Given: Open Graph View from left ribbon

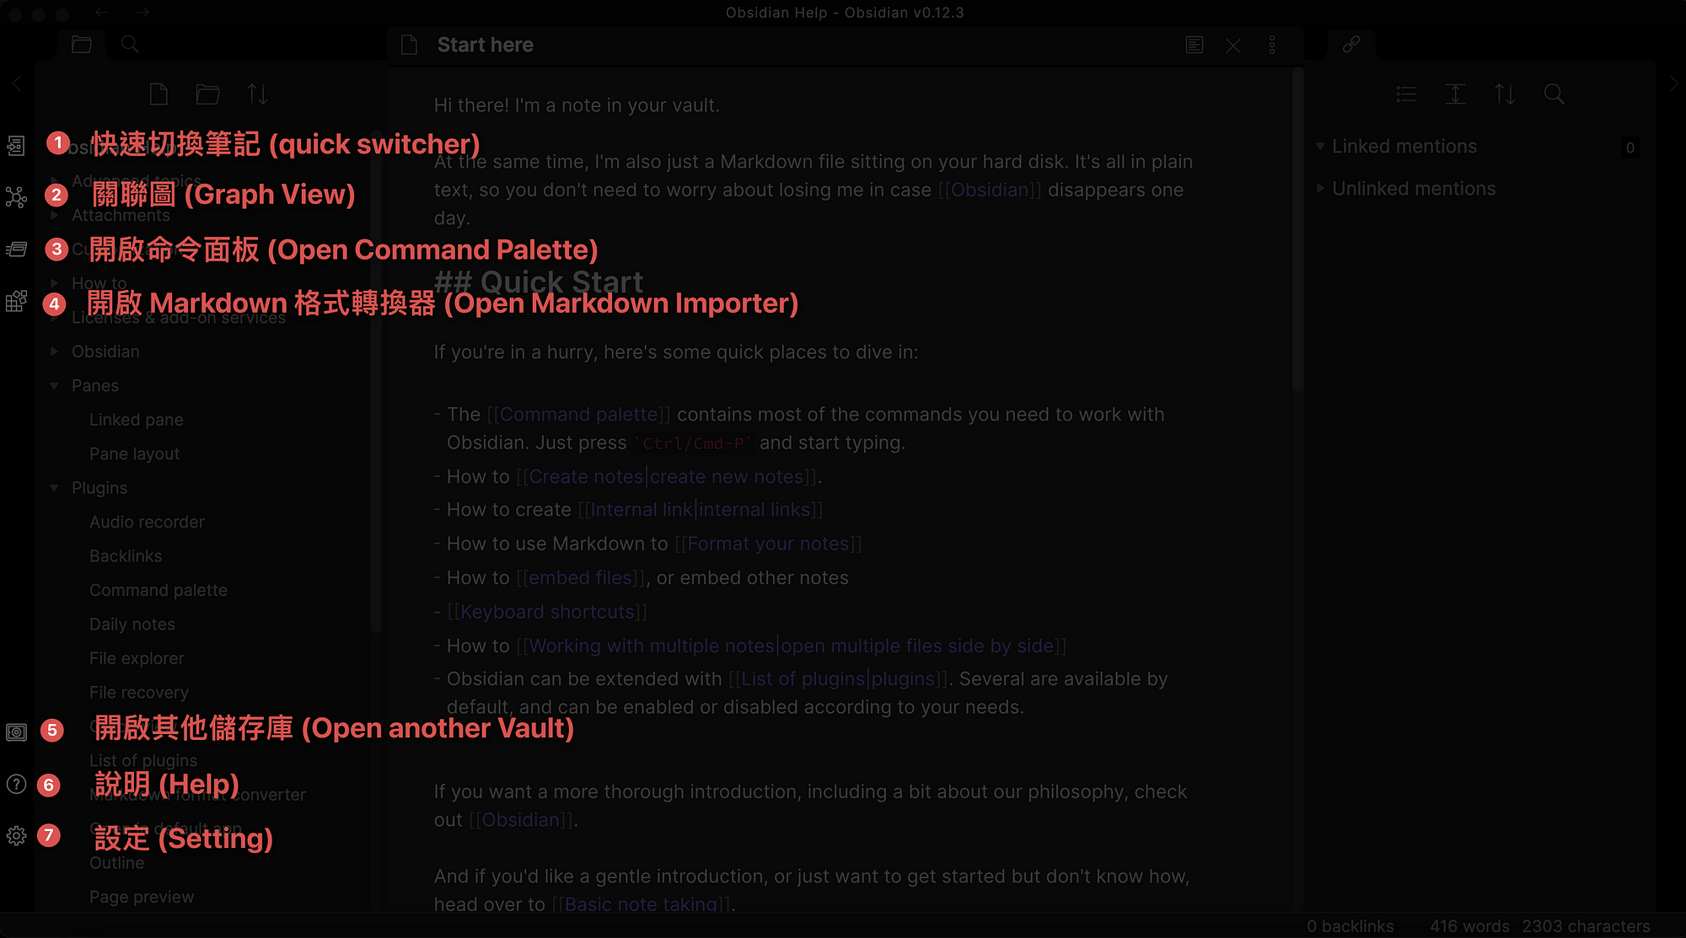Looking at the screenshot, I should [x=16, y=197].
